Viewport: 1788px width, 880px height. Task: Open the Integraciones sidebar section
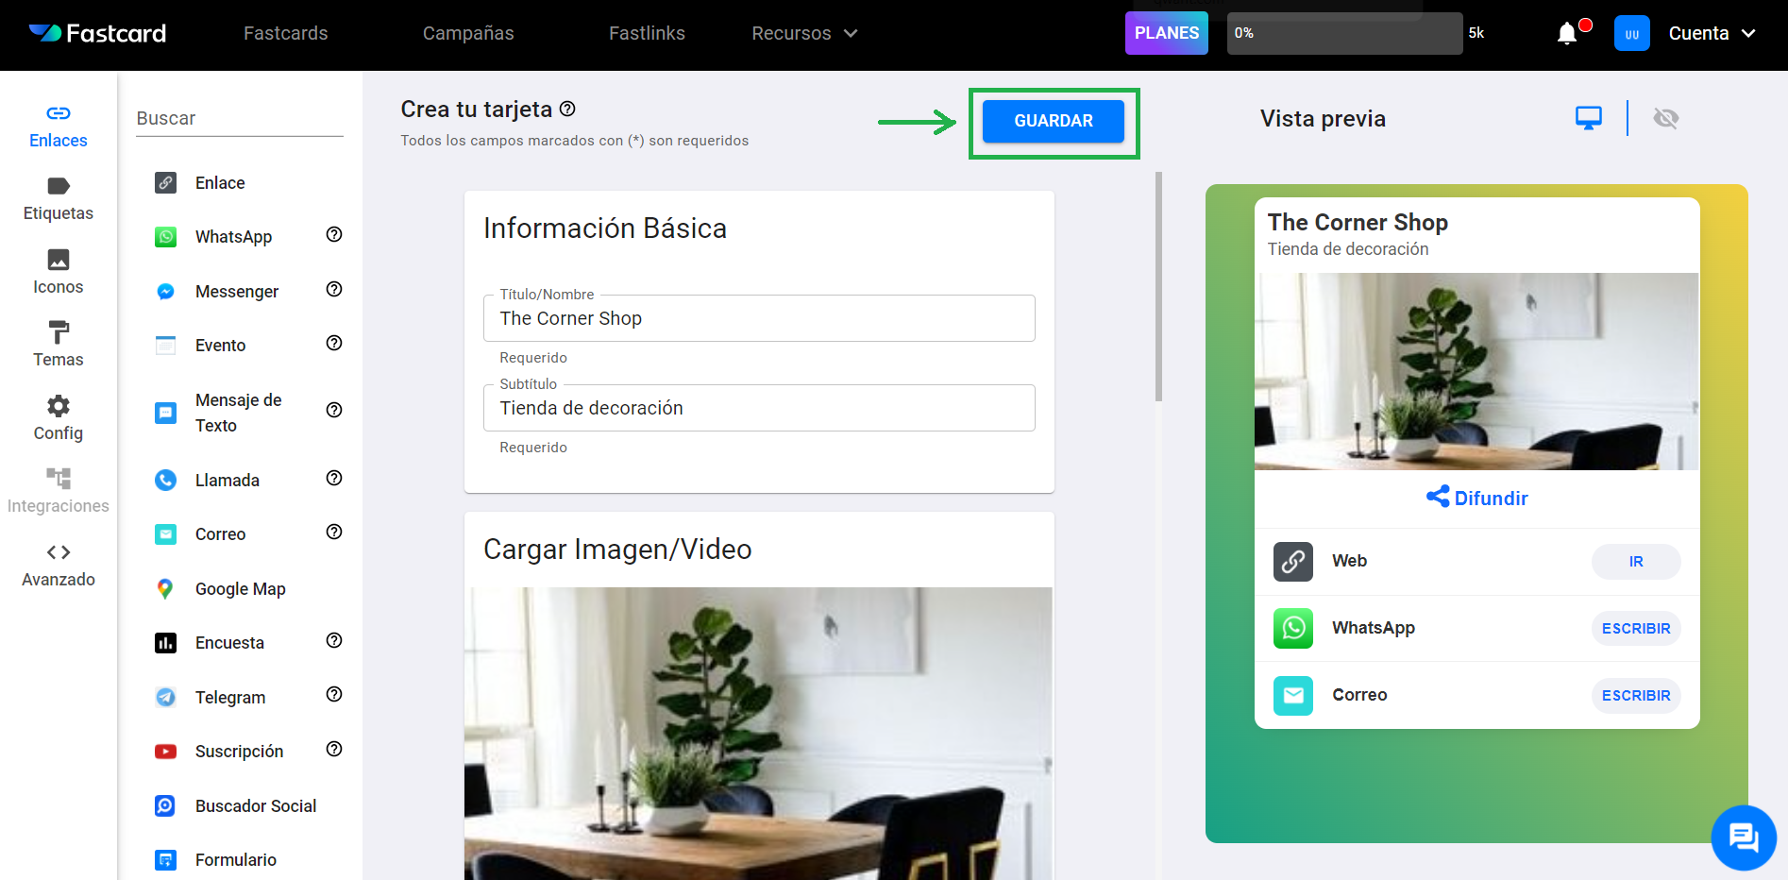point(59,492)
